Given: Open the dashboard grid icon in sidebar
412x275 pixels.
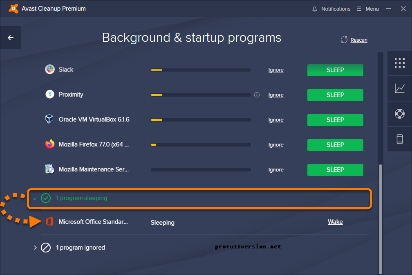Looking at the screenshot, I should click(x=400, y=63).
